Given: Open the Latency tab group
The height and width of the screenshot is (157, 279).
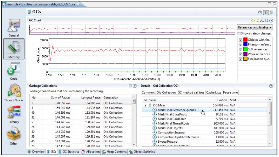Looking at the screenshot, I should tap(14, 114).
